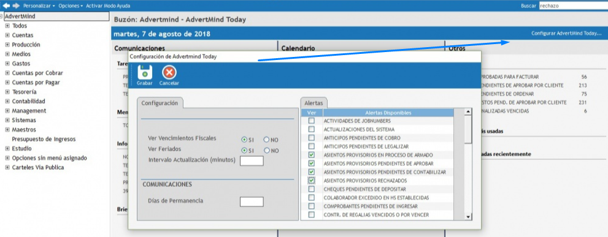Click the Calendario section heading
Screen dimensions: 608x237
coord(298,48)
